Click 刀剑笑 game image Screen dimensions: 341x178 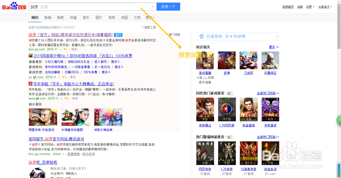248,60
